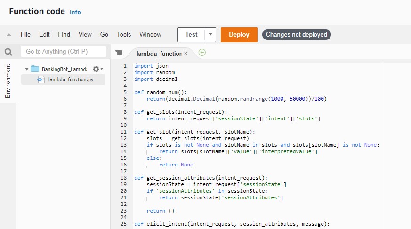Open the environment gear settings menu
This screenshot has width=411, height=229.
[x=97, y=69]
